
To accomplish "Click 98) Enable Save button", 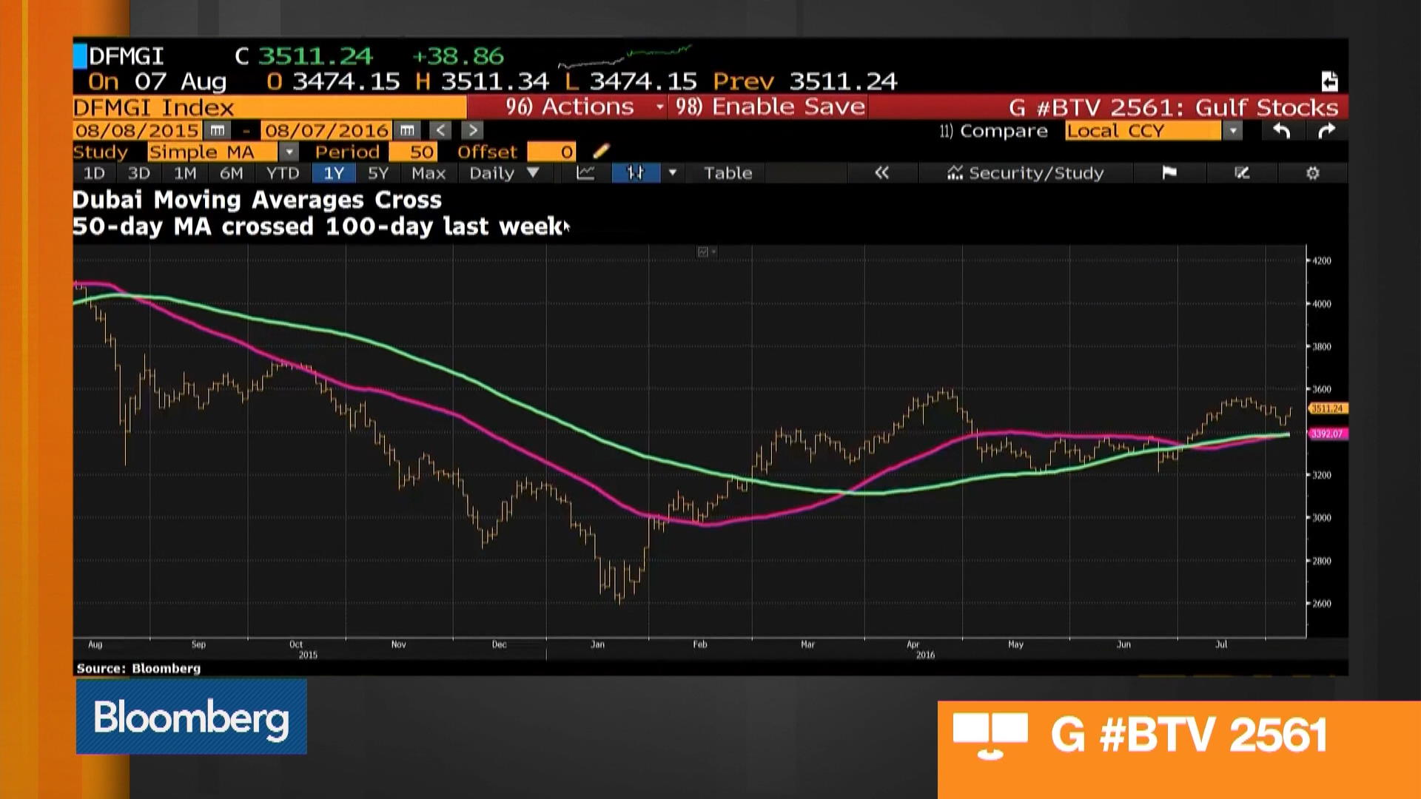I will [770, 107].
